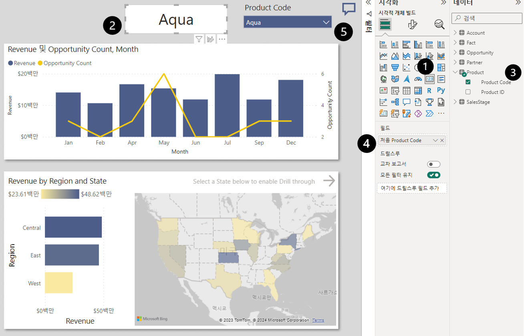Click the Terms link on the map
524x336 pixels.
[317, 320]
